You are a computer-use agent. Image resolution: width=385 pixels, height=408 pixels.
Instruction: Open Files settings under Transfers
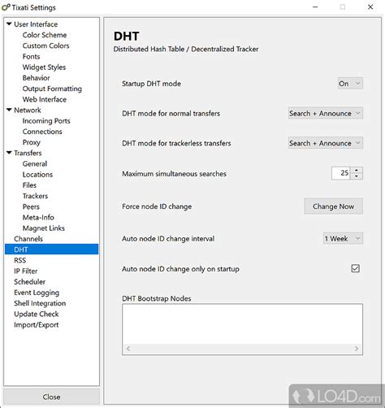coord(29,185)
